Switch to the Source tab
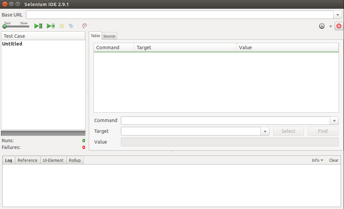Image resolution: width=344 pixels, height=209 pixels. click(x=109, y=36)
